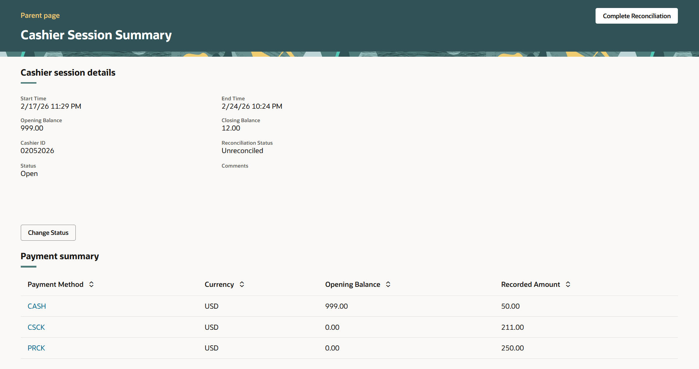Select Reconciliation Status value Unreconciled
Screen dimensions: 699x369
point(242,151)
